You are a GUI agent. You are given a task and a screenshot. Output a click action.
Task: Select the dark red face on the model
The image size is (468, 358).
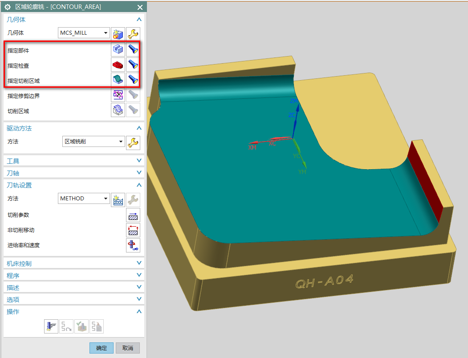tap(425, 178)
